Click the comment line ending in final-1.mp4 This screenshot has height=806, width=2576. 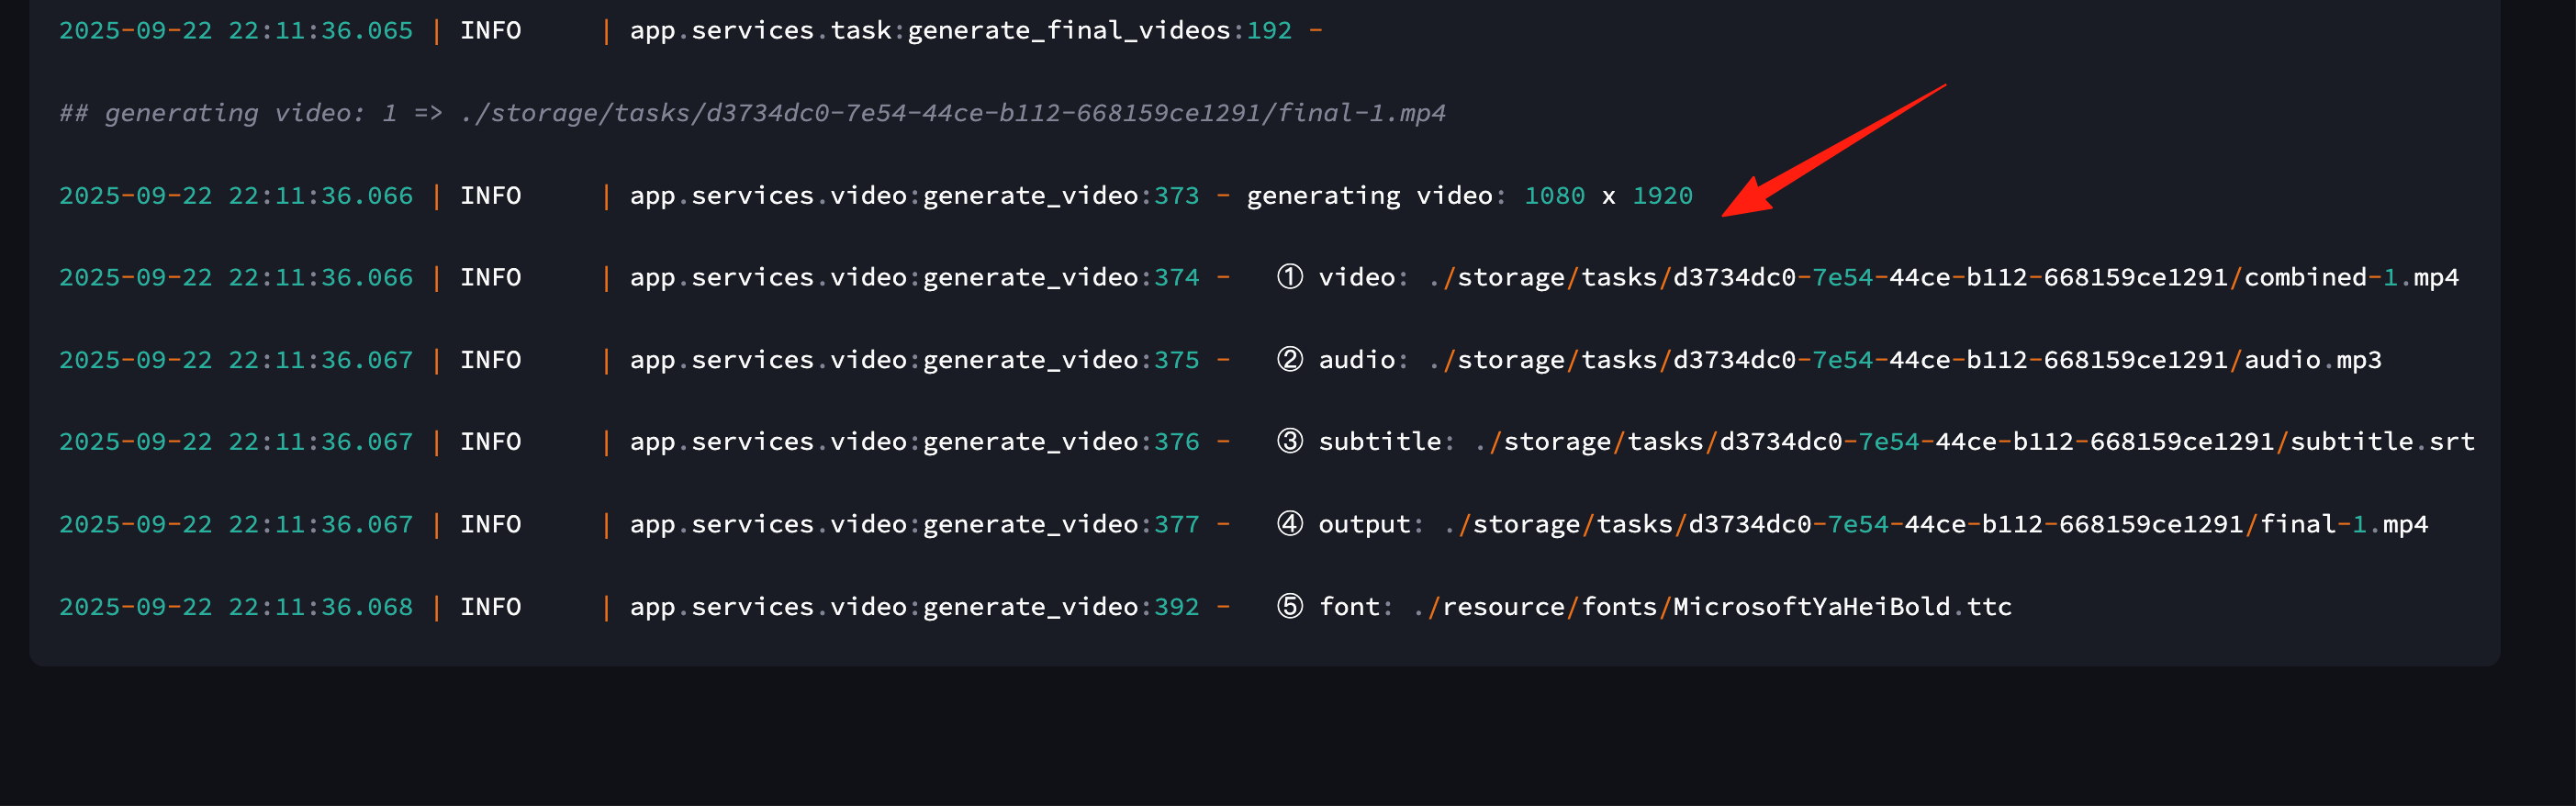pos(752,113)
